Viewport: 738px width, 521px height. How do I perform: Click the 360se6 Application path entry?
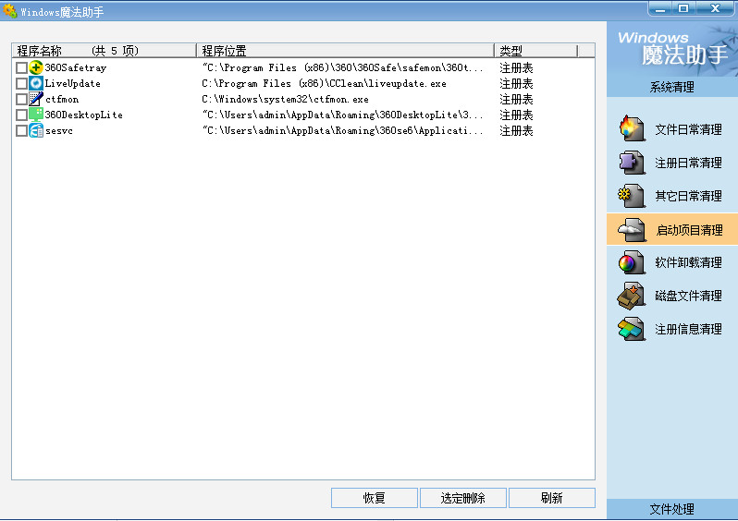click(342, 131)
